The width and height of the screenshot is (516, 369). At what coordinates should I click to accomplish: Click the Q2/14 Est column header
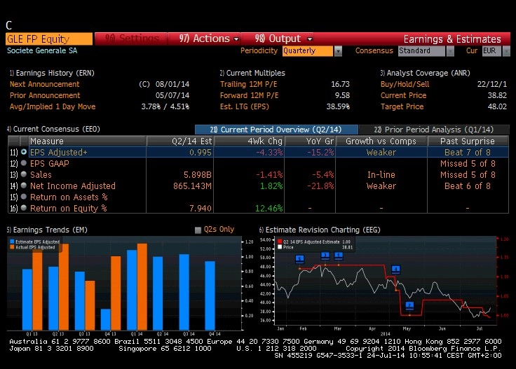tap(180, 141)
